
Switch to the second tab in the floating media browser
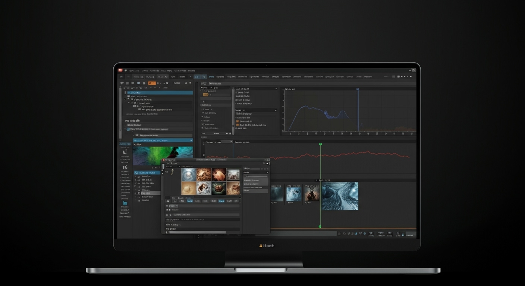(180, 197)
